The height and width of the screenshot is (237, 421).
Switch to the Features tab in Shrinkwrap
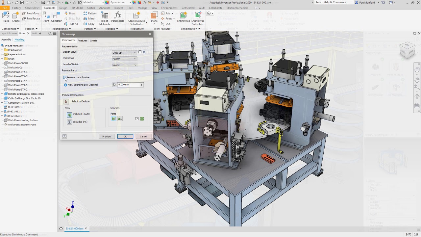(83, 40)
